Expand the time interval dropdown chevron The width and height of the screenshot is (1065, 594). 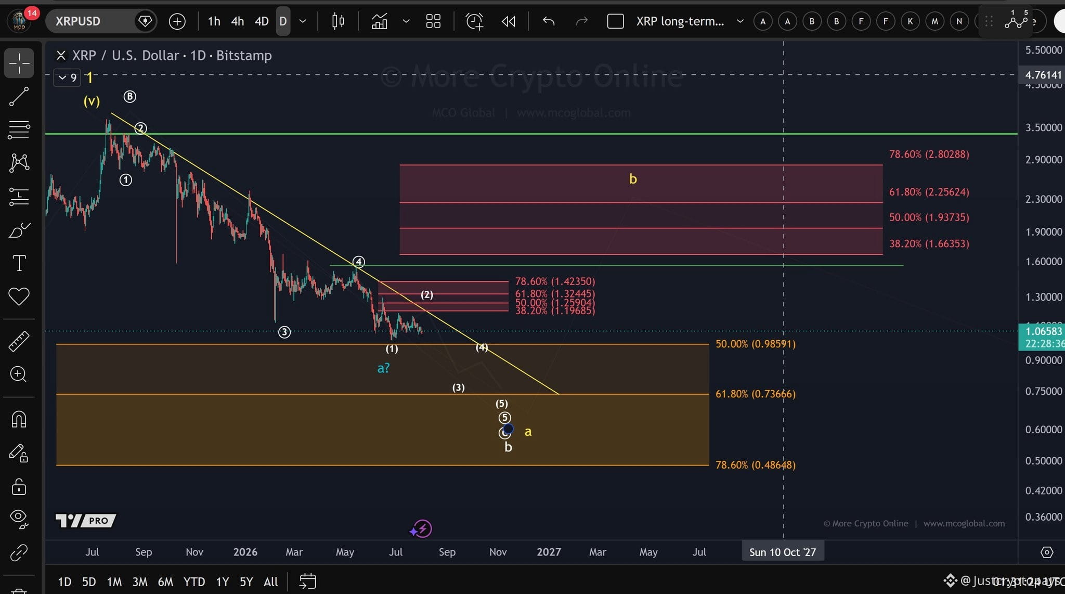point(303,21)
